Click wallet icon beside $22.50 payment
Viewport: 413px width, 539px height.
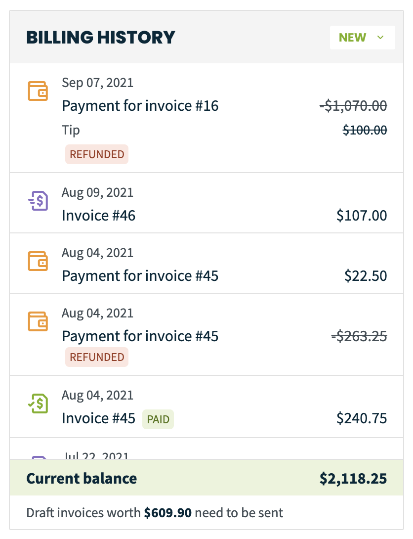(38, 261)
